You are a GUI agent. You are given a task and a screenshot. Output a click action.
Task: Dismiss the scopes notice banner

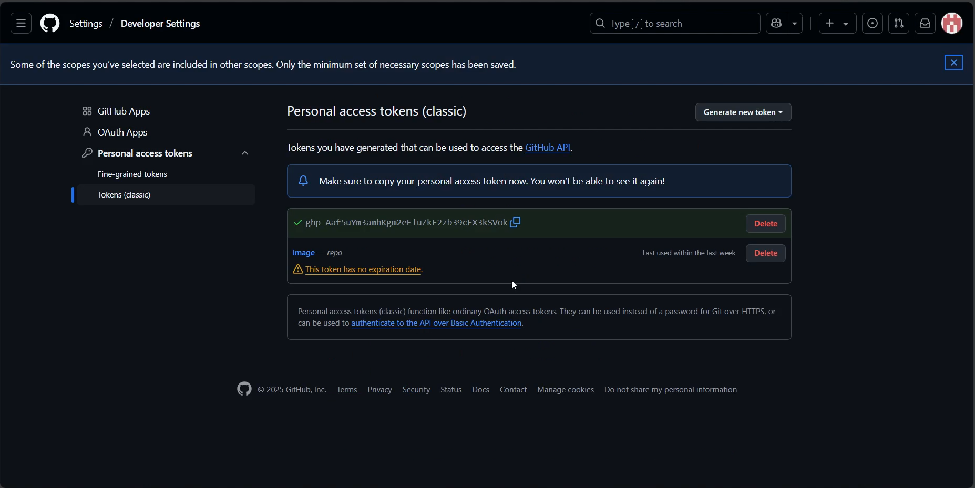coord(953,63)
